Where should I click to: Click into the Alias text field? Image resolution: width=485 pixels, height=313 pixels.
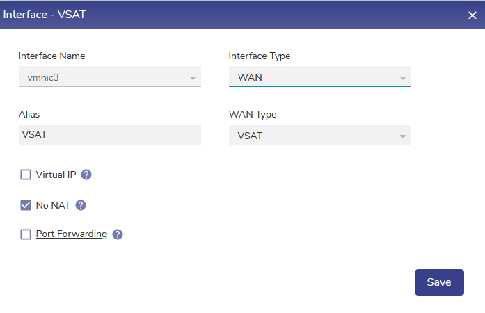(109, 134)
